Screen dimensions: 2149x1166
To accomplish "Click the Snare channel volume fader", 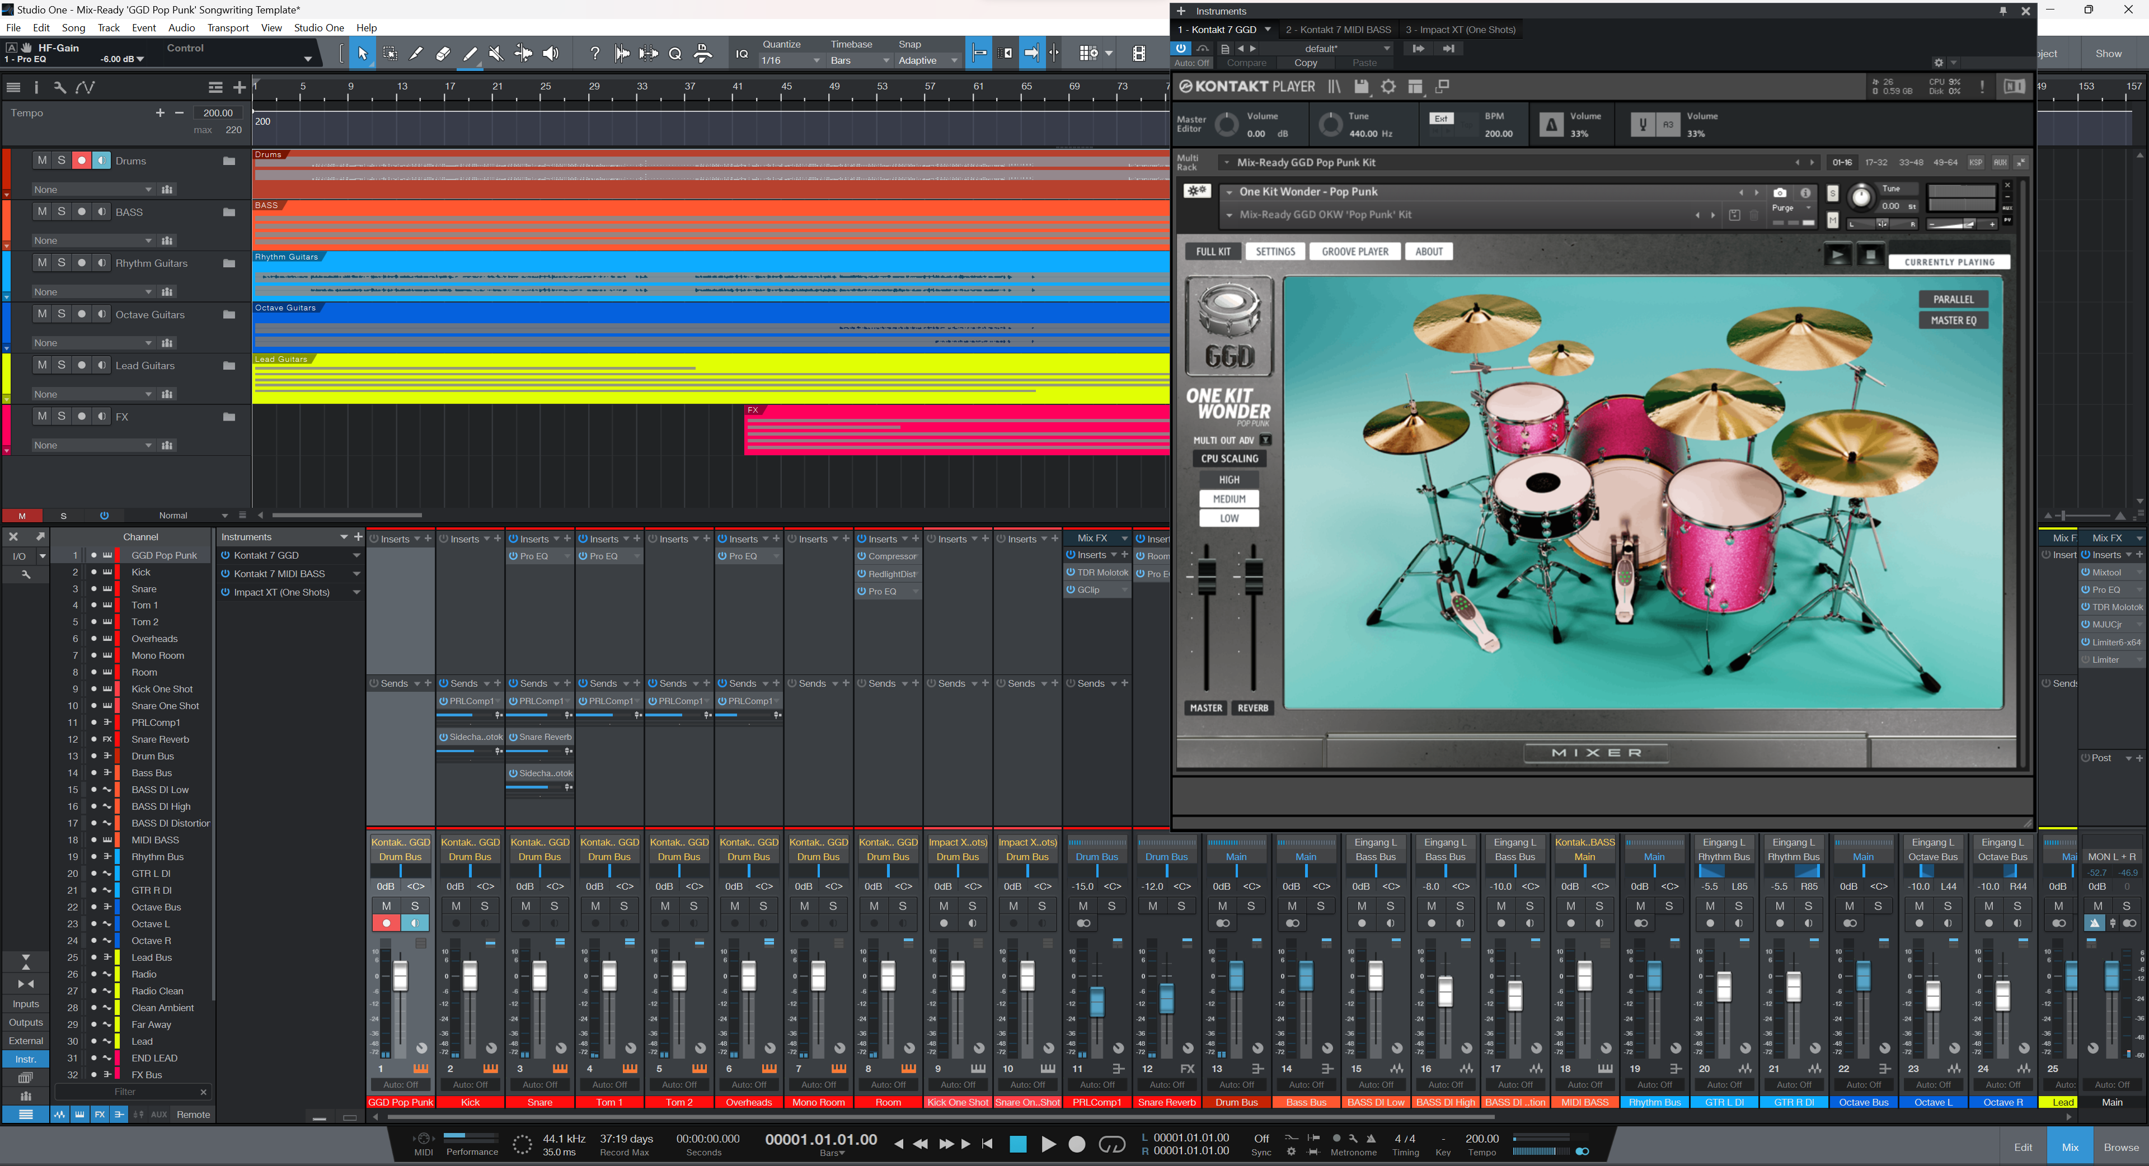I will click(x=539, y=975).
